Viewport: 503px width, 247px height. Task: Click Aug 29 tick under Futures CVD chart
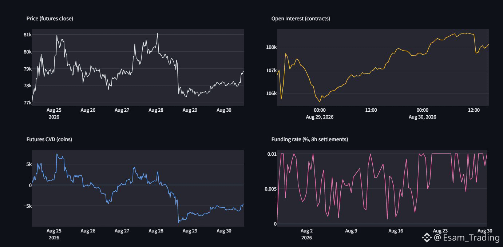coord(190,231)
